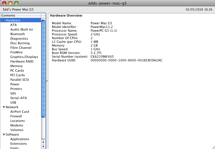Click the PowerMac11,2 model identifier
Image resolution: width=215 pixels, height=149 pixels.
coord(102,27)
